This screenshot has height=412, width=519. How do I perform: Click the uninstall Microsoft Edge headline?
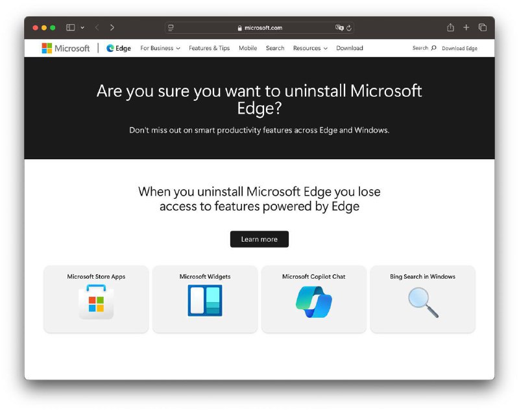[x=259, y=99]
